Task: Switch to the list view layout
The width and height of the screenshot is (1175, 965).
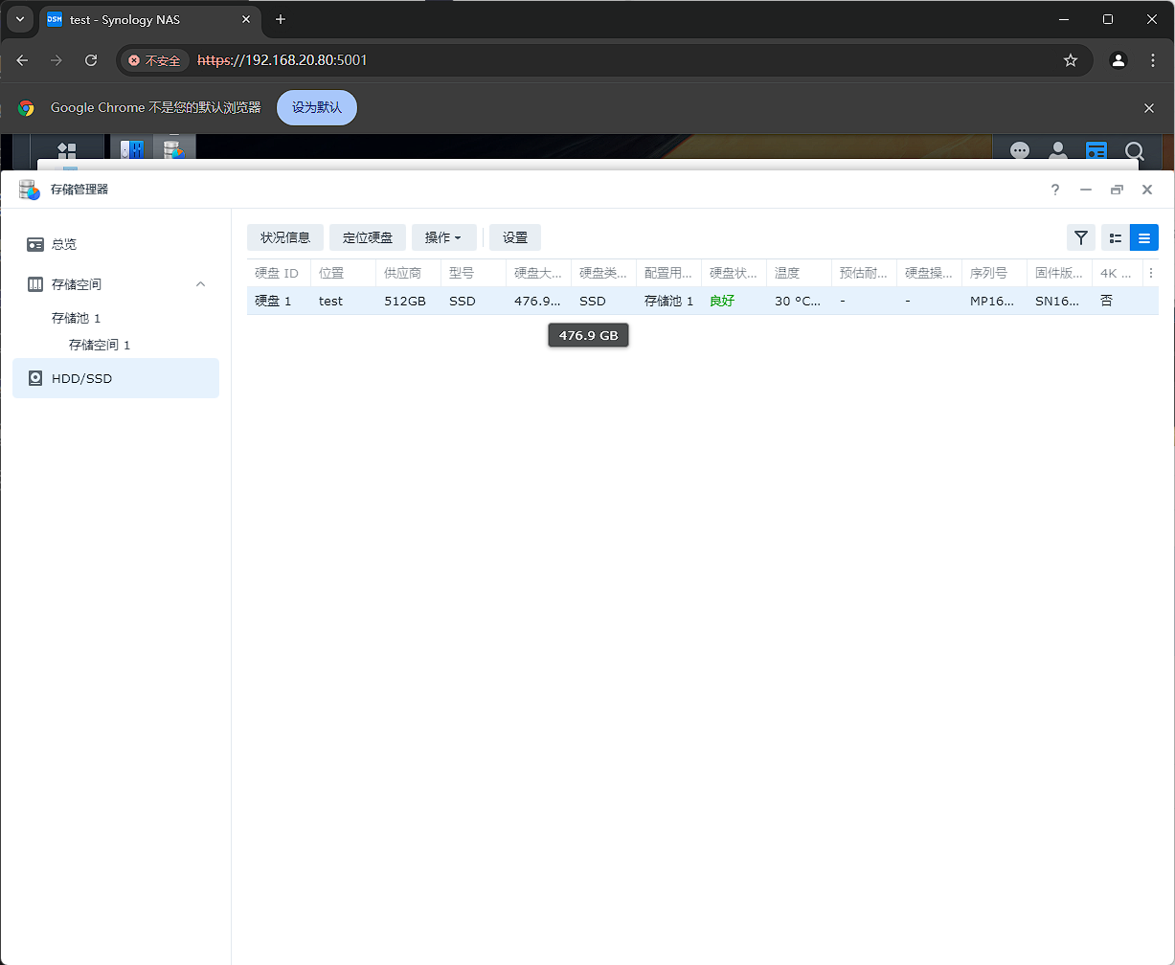Action: click(x=1144, y=237)
